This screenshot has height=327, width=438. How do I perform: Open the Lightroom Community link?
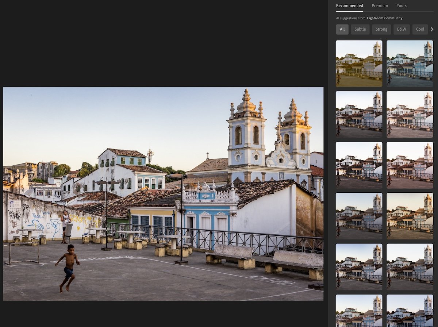(385, 18)
